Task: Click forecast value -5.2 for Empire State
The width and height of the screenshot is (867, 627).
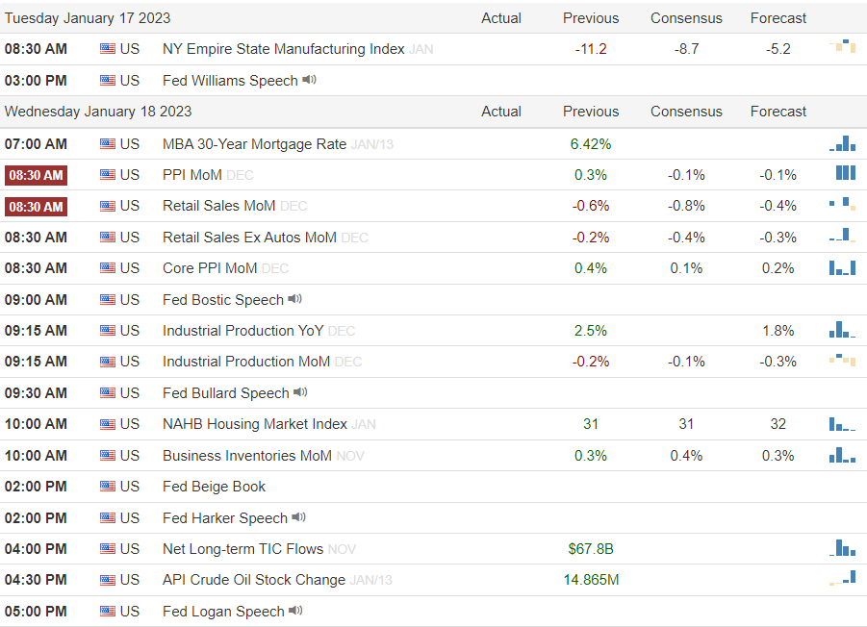Action: click(778, 49)
